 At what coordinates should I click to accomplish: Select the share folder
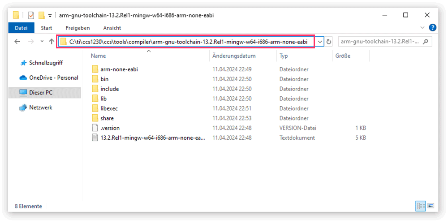[x=107, y=118]
